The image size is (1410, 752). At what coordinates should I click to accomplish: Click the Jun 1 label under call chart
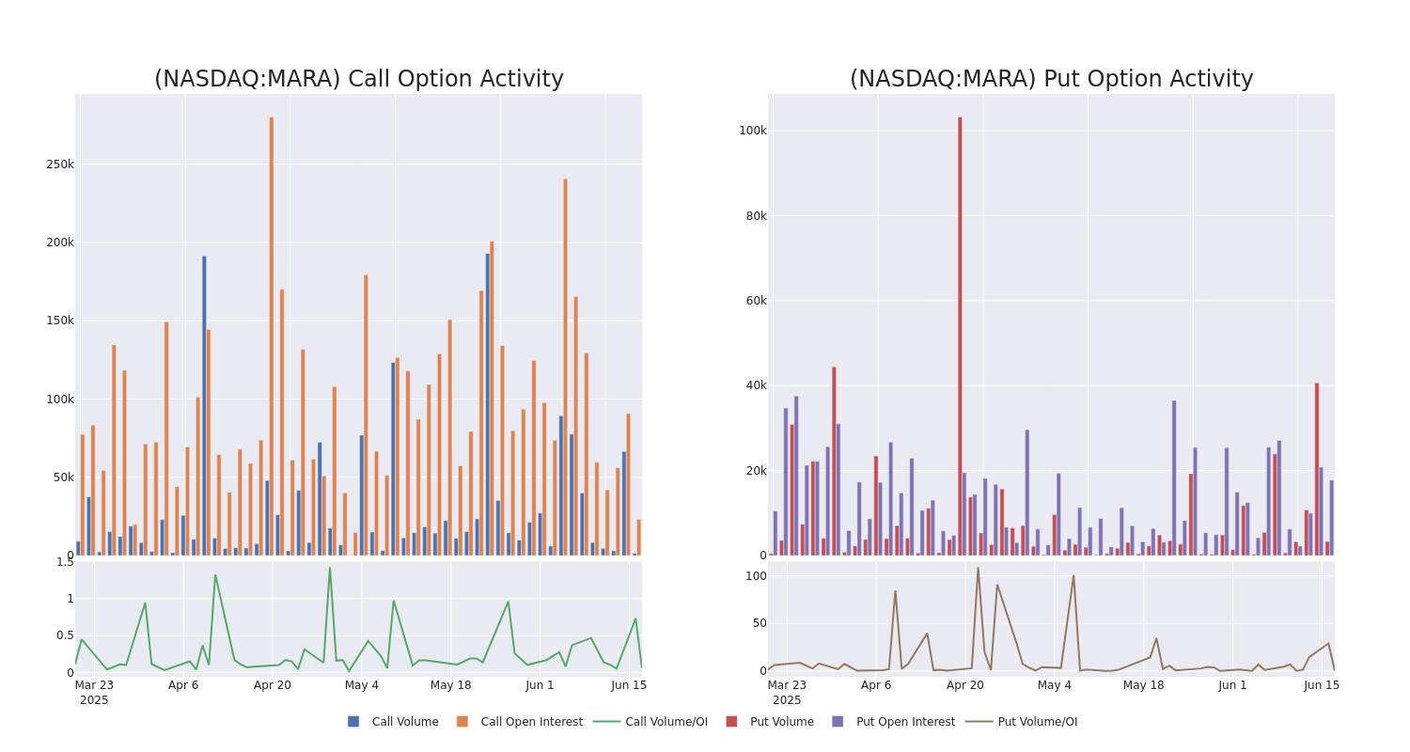pyautogui.click(x=540, y=685)
